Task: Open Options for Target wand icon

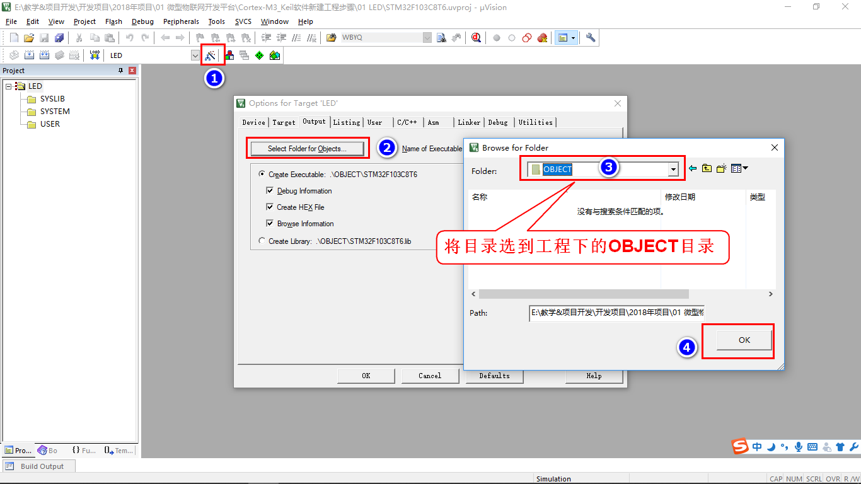Action: (211, 55)
